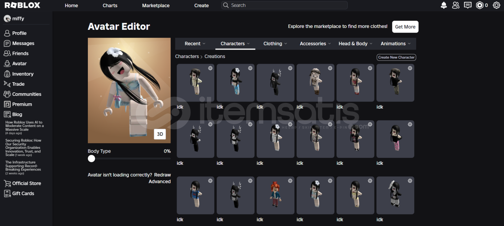Open the settings gear in top bar
Screen dimensions: 504x226
pos(496,5)
